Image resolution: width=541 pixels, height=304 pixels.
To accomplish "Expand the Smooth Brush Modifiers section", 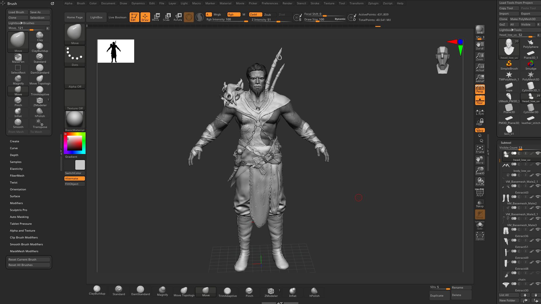I will coord(26,244).
